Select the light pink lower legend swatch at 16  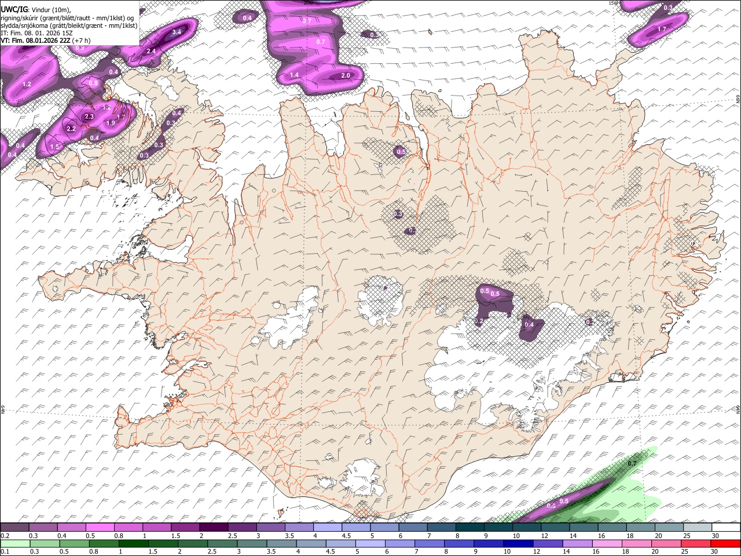[x=608, y=544]
